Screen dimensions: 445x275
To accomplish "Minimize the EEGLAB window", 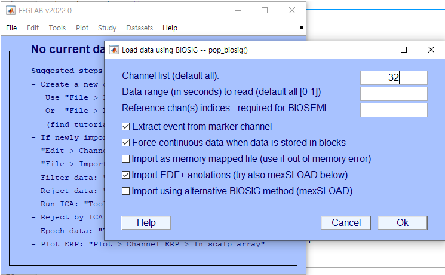I will pyautogui.click(x=238, y=11).
